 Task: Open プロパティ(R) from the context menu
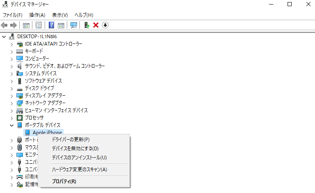click(64, 181)
